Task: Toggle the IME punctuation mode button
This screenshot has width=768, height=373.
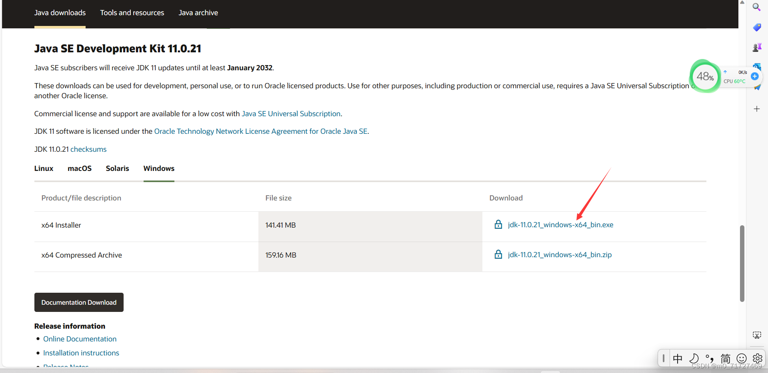Action: pos(710,359)
